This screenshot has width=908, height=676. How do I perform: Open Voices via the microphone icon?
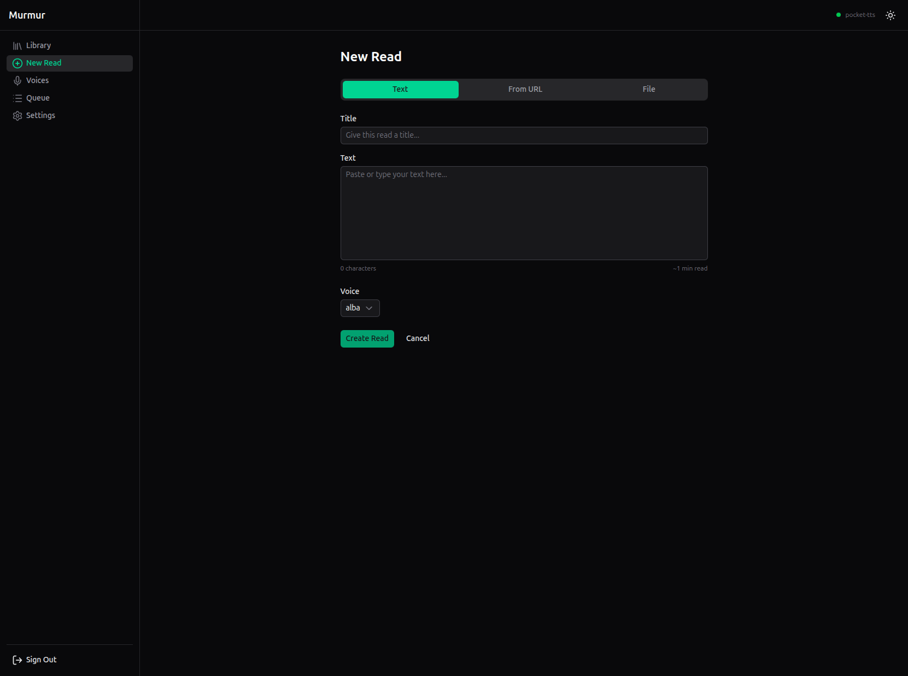click(x=17, y=80)
